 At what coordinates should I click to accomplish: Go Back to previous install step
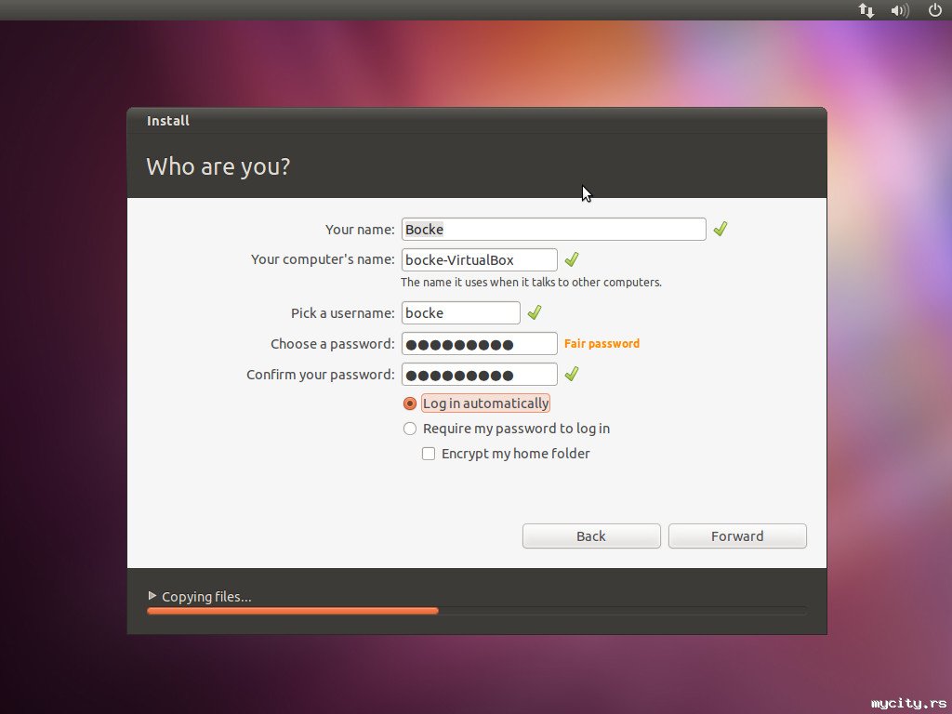pos(591,536)
